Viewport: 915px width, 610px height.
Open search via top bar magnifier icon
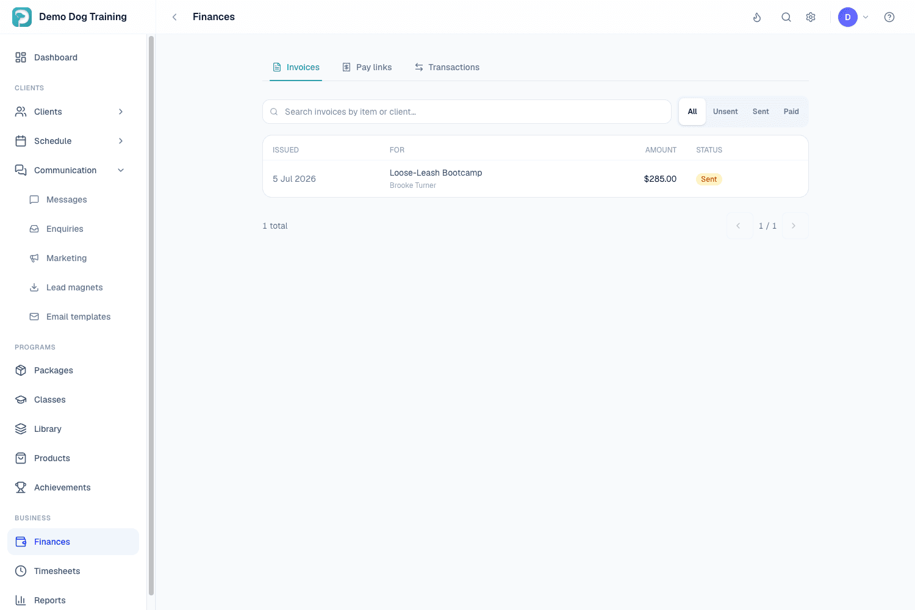786,17
